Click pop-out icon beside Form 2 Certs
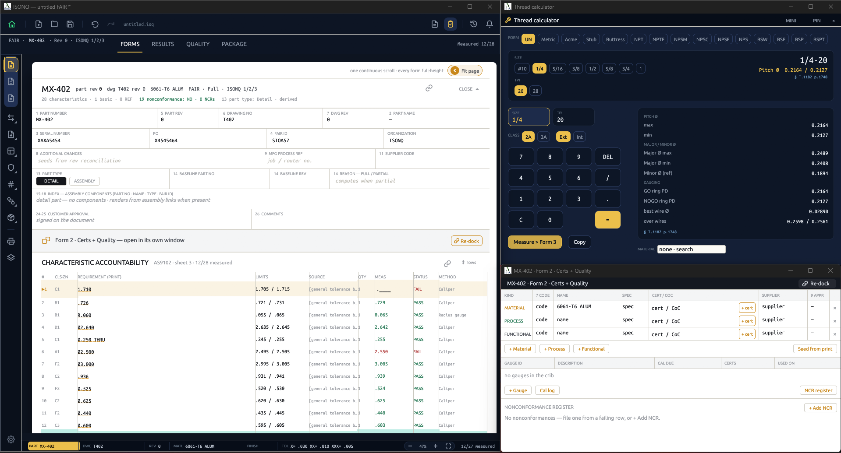This screenshot has height=453, width=841. coord(46,240)
